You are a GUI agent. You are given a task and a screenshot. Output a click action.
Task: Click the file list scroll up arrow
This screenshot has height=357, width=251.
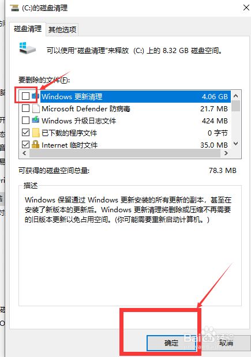(x=236, y=96)
